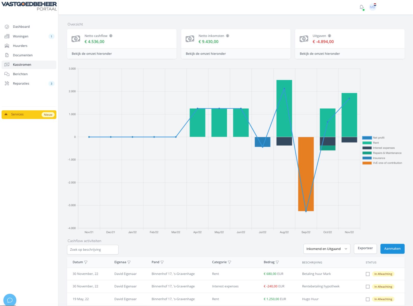Image resolution: width=413 pixels, height=306 pixels.
Task: Click the MB user avatar
Action: click(372, 7)
